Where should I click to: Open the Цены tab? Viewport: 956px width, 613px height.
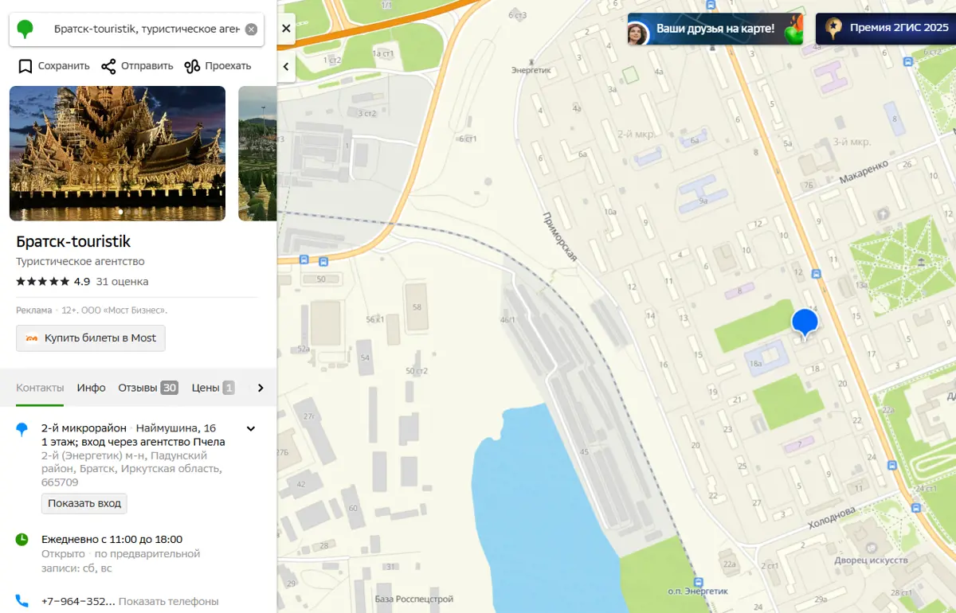(x=213, y=388)
